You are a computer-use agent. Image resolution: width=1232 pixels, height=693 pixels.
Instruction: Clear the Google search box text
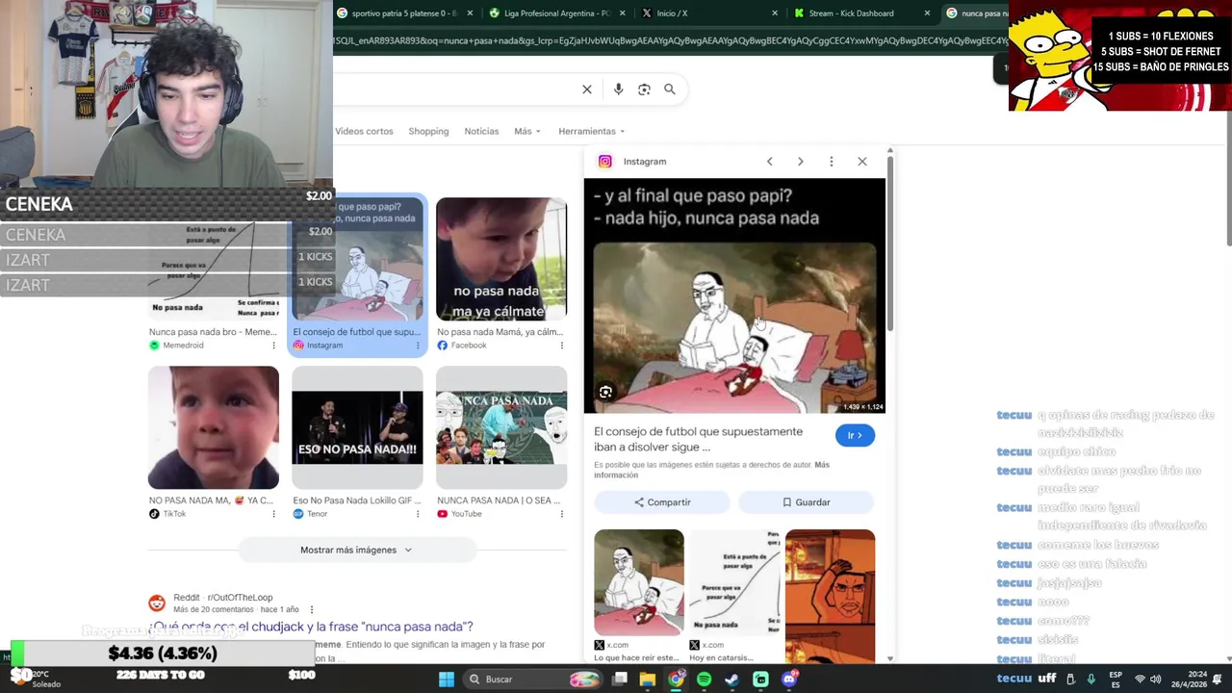tap(587, 90)
